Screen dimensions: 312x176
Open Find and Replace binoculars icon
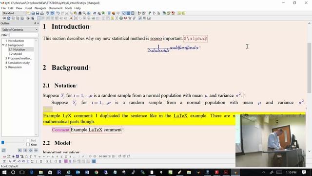click(x=80, y=13)
